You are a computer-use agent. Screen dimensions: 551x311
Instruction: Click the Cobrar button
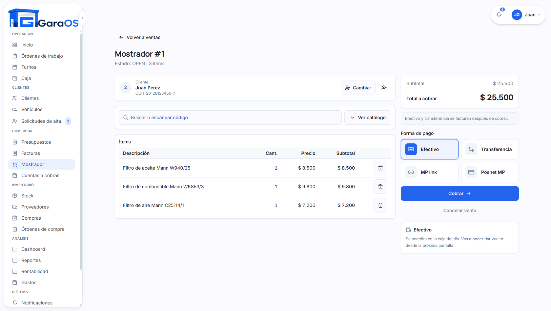[460, 193]
